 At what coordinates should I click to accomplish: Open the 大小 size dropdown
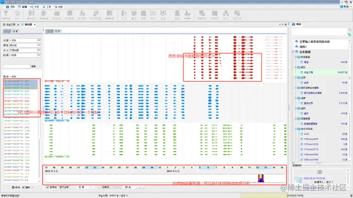click(x=39, y=50)
